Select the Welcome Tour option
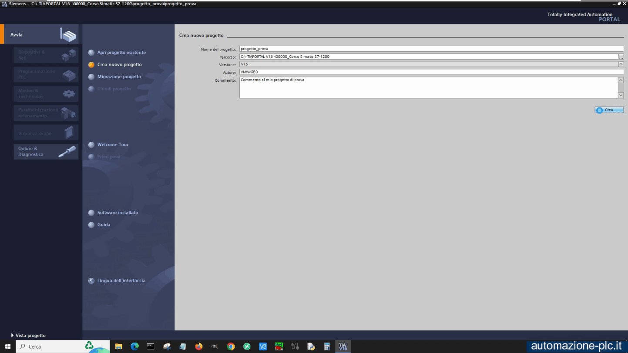Viewport: 628px width, 353px height. [114, 144]
